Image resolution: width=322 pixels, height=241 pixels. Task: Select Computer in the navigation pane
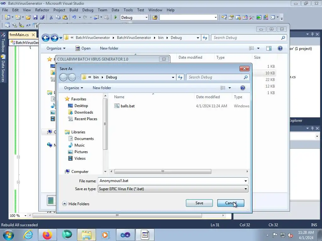(77, 172)
